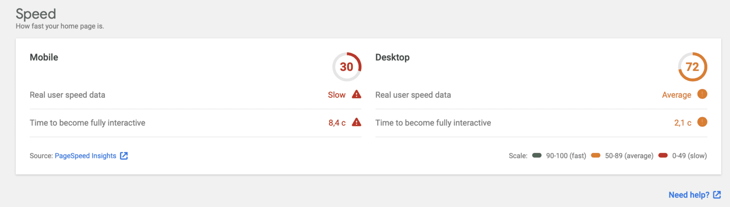
Task: Click the external link icon beside Need help?
Action: coord(717,195)
